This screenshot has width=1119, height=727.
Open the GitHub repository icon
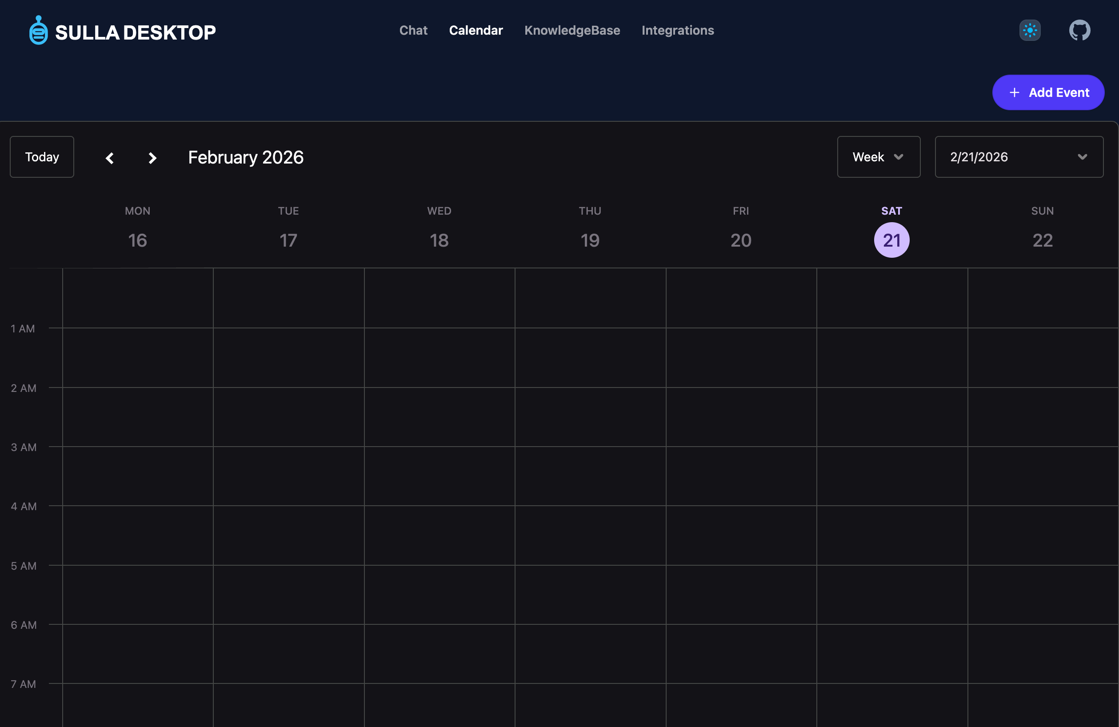1079,30
